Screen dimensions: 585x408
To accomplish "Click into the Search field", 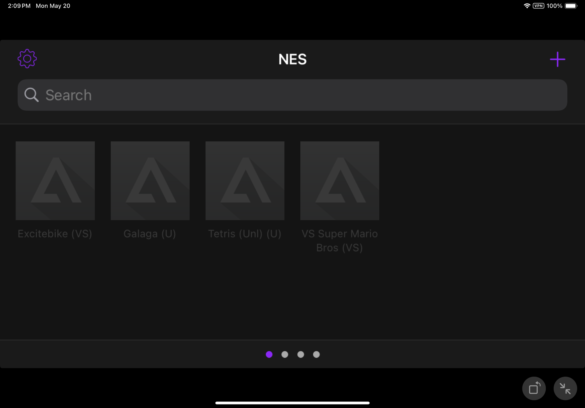I will [292, 95].
